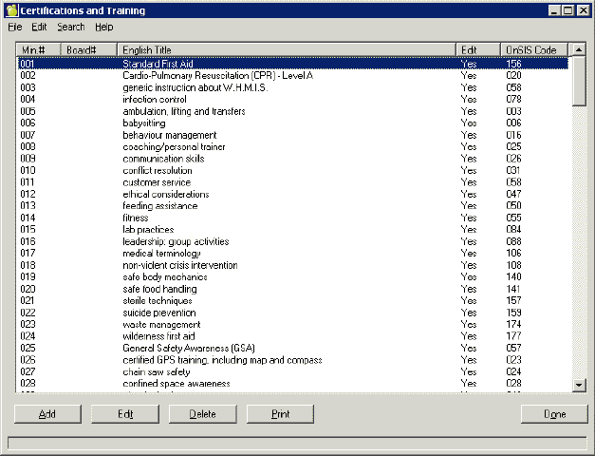This screenshot has height=456, width=595.
Task: Sort by the English Title column header
Action: click(x=285, y=49)
